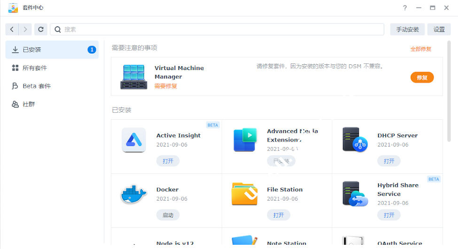The width and height of the screenshot is (458, 249).
Task: Select the Advanced Media Extensions icon
Action: point(244,140)
